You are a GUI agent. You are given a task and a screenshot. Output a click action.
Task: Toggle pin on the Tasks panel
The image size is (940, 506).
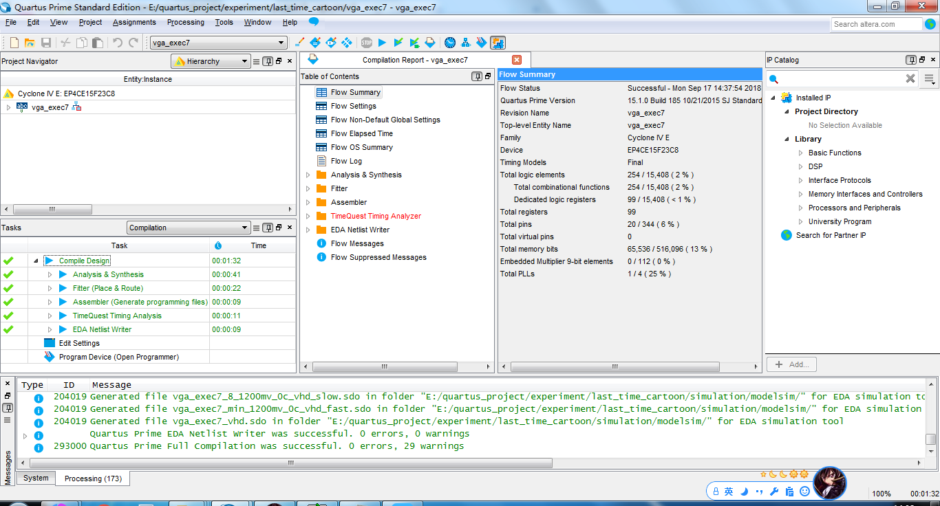click(x=268, y=228)
